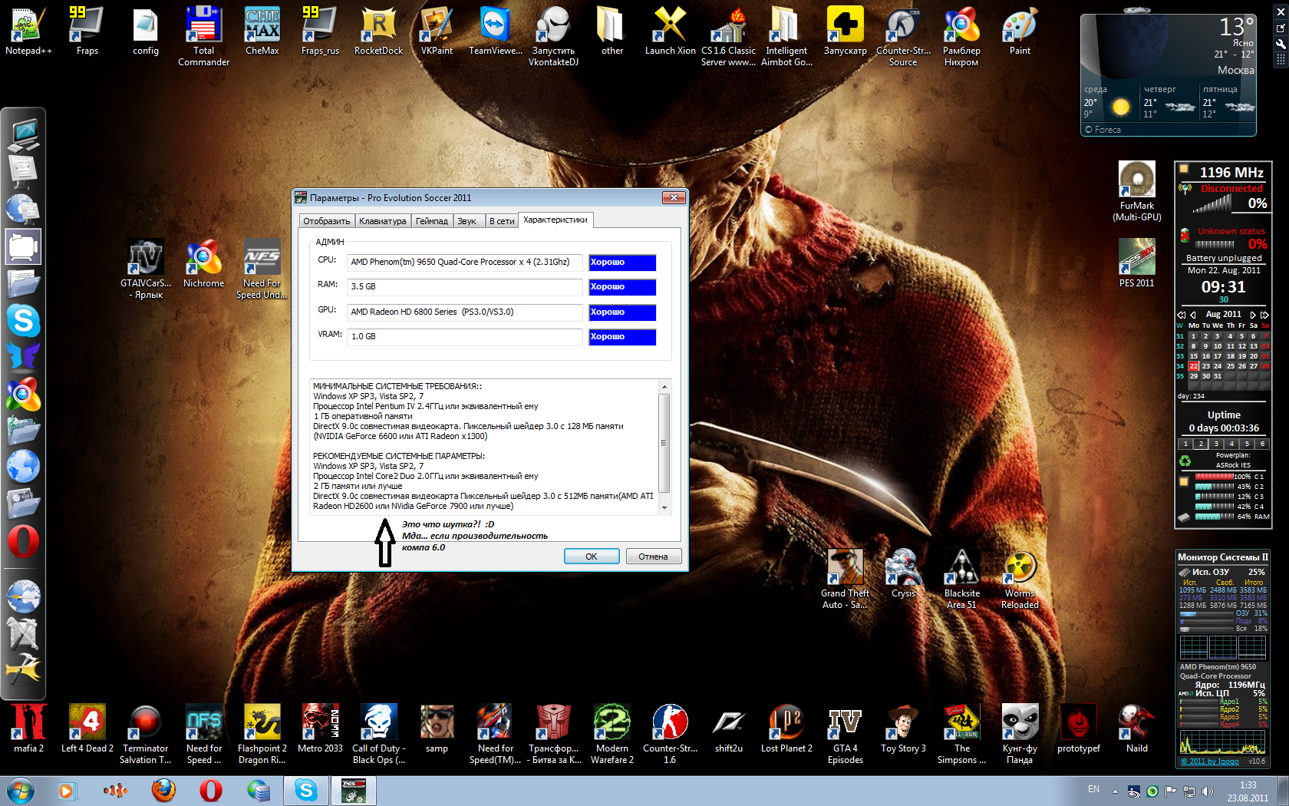Open FurMark (Multi-GPU) icon
This screenshot has height=806, width=1289.
[1136, 191]
